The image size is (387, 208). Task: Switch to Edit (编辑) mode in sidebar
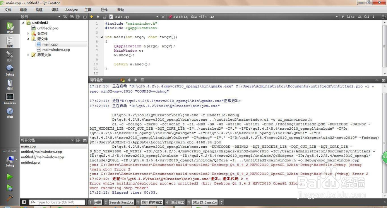click(x=10, y=42)
